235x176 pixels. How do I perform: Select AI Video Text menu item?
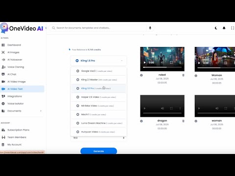[22, 89]
